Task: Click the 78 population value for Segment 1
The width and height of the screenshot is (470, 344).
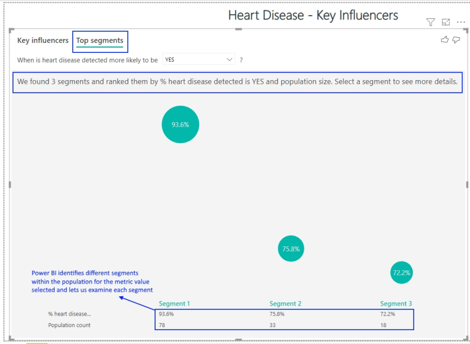Action: point(162,325)
